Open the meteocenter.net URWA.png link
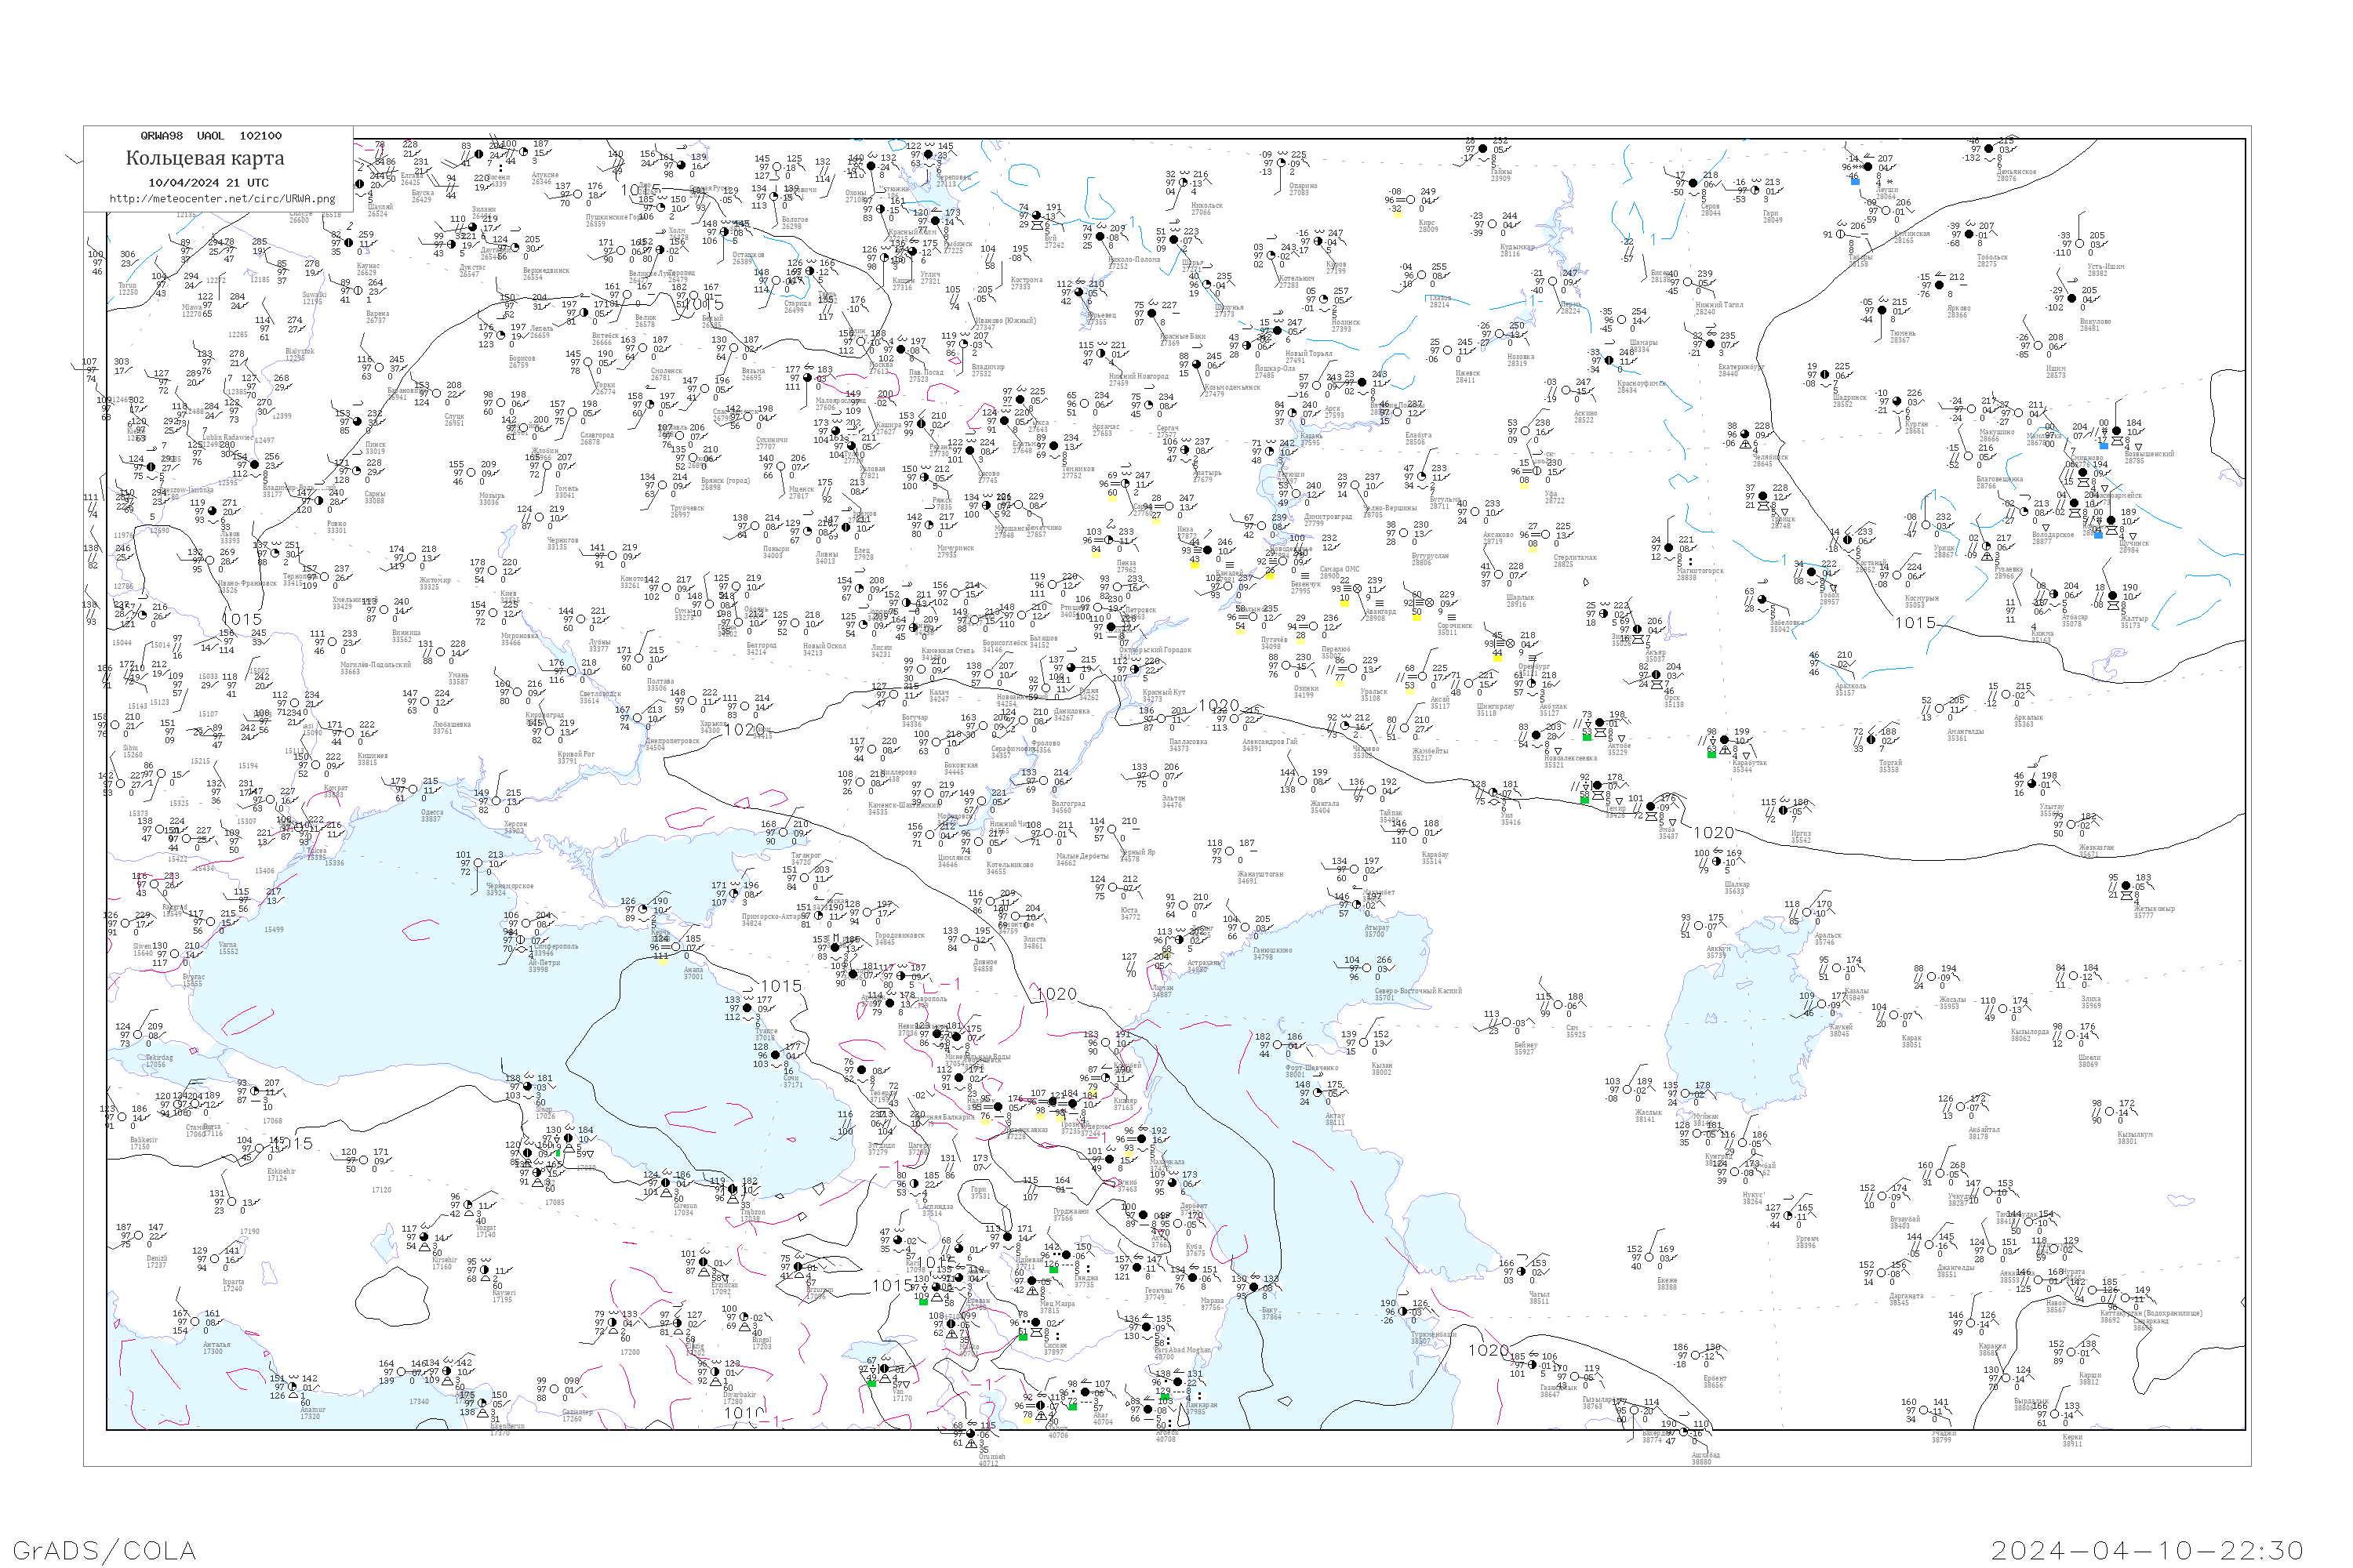2353x1568 pixels. pyautogui.click(x=222, y=198)
